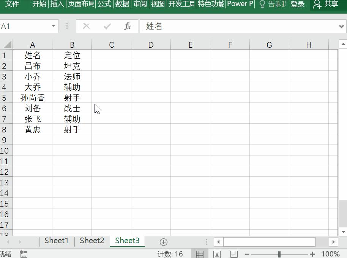Click the zoom slider handle
The image size is (347, 258).
click(279, 254)
